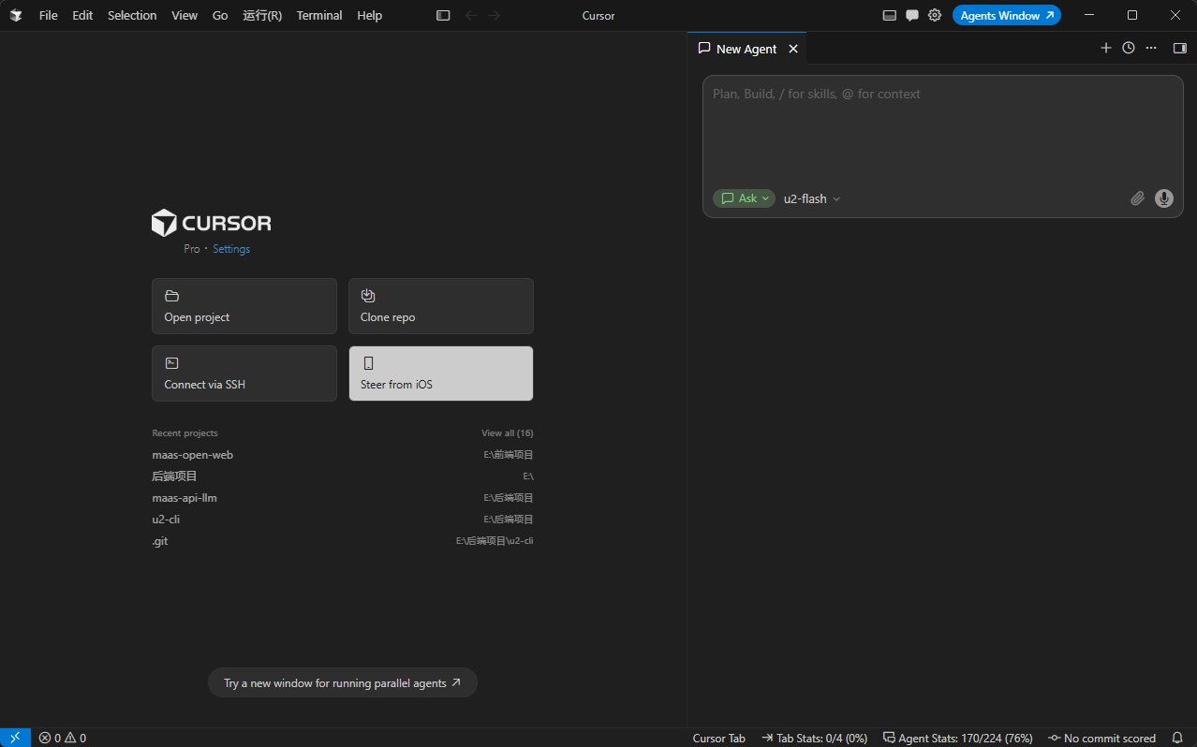Viewport: 1197px width, 747px height.
Task: Click the Steer from iOS button
Action: click(441, 373)
